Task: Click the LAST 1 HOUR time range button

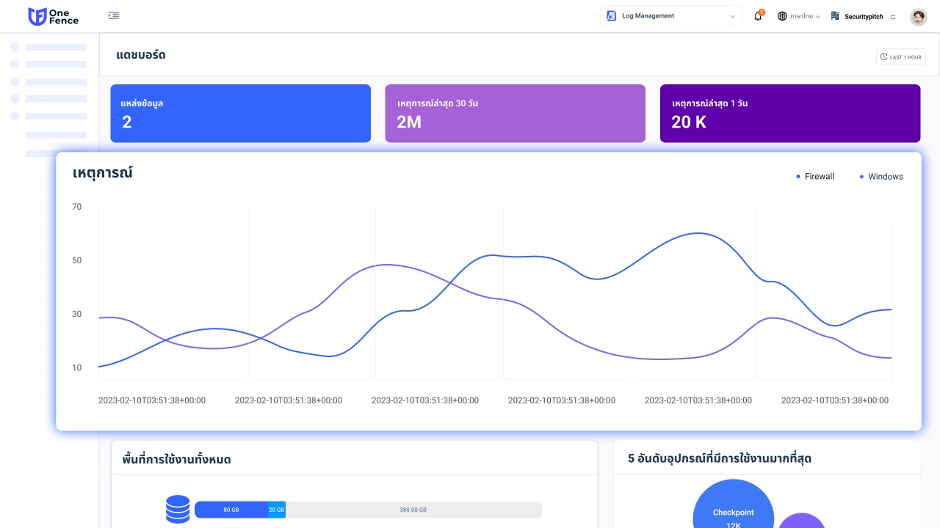Action: (x=901, y=56)
